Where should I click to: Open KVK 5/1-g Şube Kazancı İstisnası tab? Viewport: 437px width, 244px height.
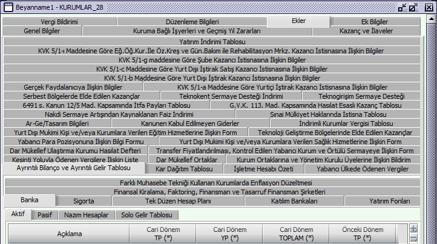(x=212, y=60)
